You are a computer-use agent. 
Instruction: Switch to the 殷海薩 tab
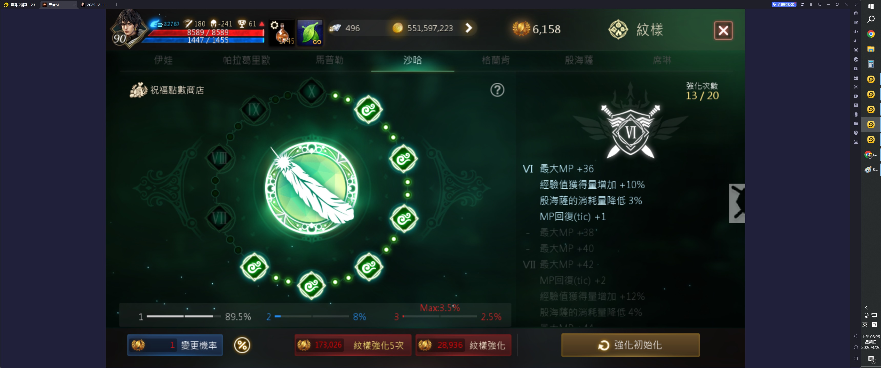tap(579, 60)
